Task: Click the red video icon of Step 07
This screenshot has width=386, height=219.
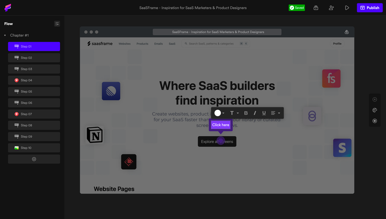Action: pyautogui.click(x=17, y=114)
